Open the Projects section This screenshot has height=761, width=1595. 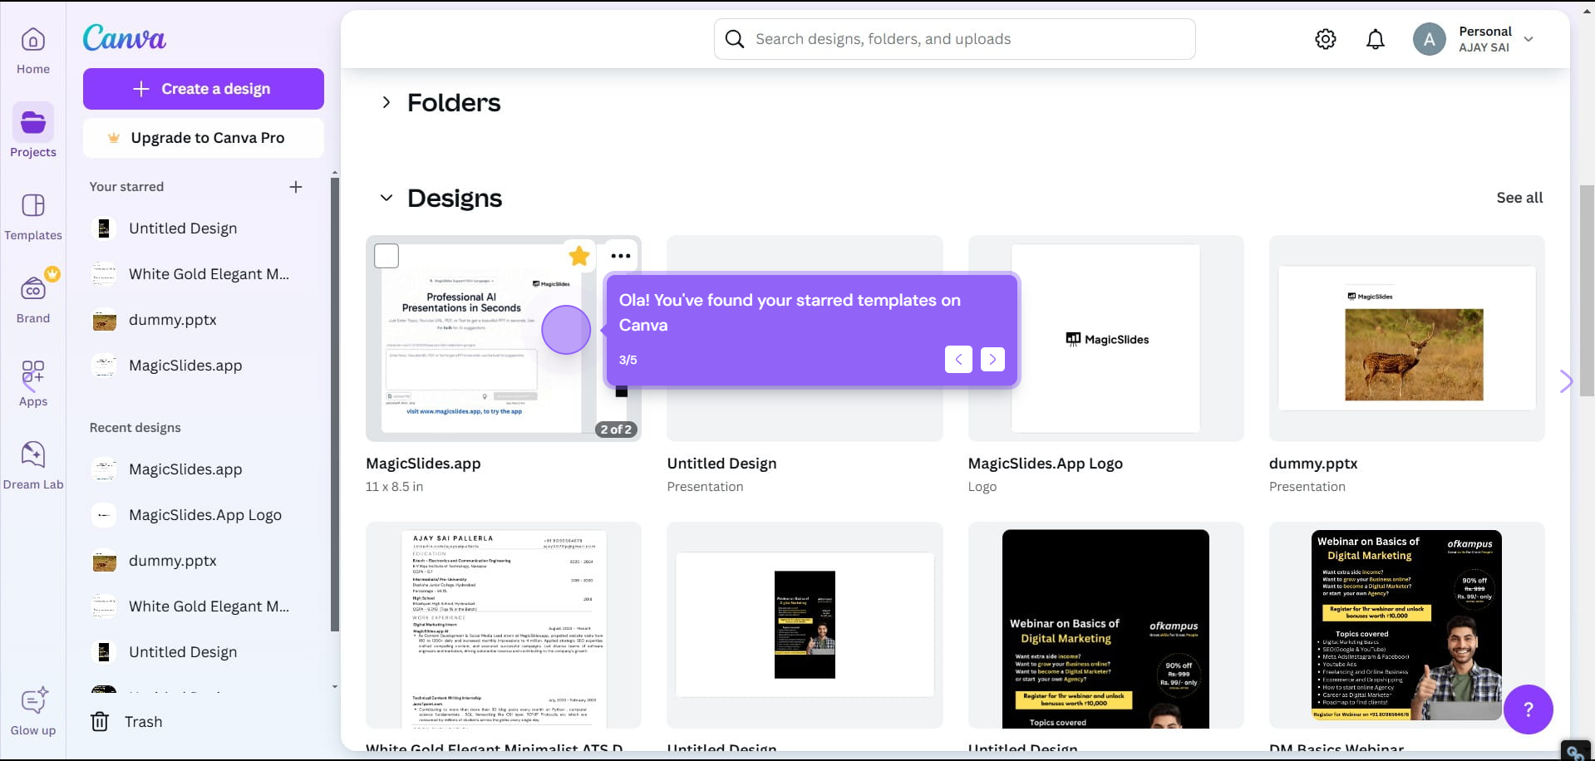click(x=33, y=130)
